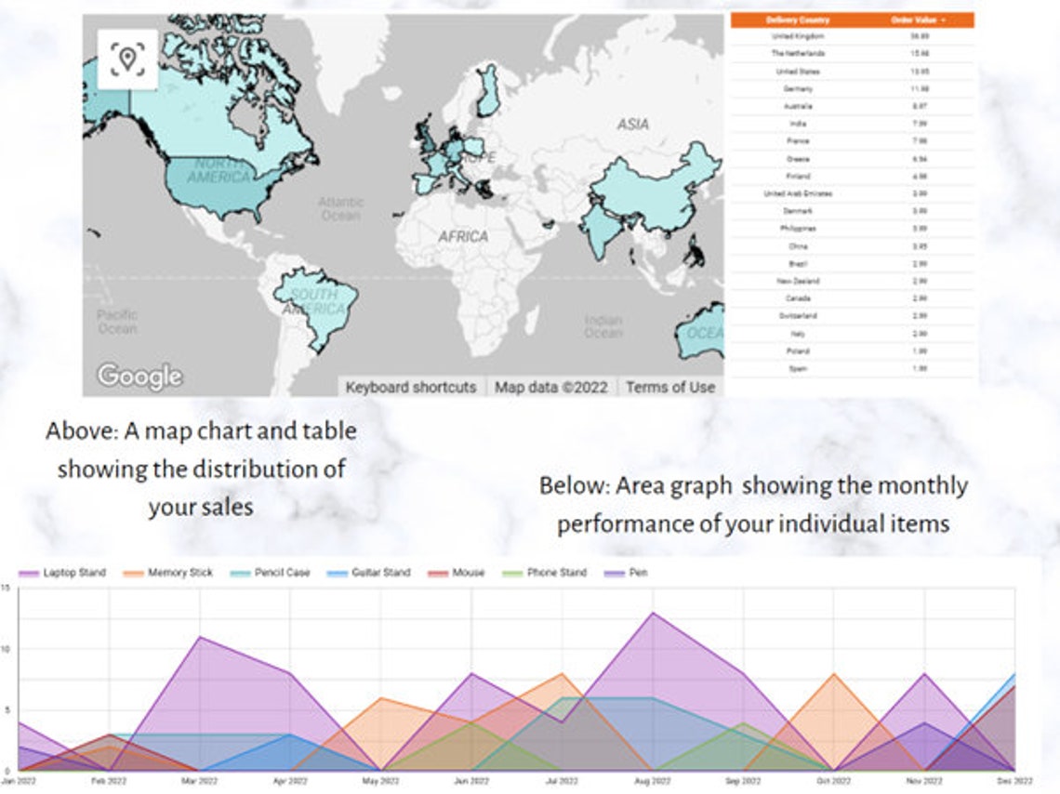
Task: Hide the Phone Stand series
Action: tap(559, 572)
